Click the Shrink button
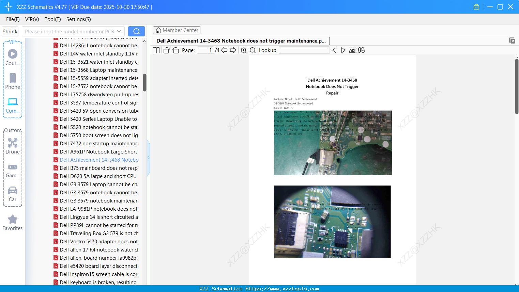This screenshot has width=519, height=292. pyautogui.click(x=10, y=31)
